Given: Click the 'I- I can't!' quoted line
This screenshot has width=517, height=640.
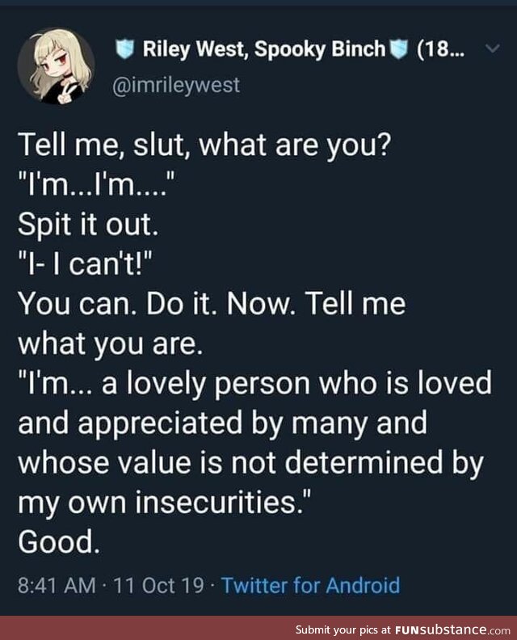Looking at the screenshot, I should click(x=85, y=264).
